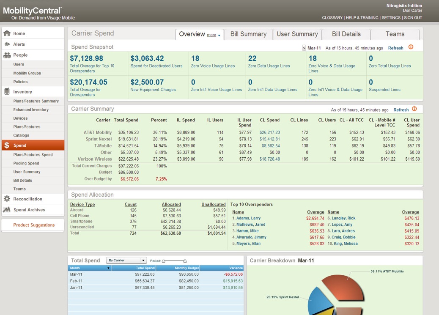
Task: Click the Reconciliation gear icon
Action: [x=7, y=199]
